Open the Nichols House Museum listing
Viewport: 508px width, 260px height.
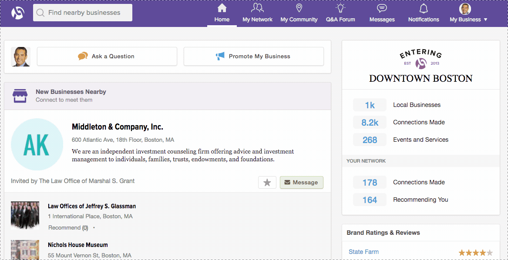pyautogui.click(x=78, y=245)
